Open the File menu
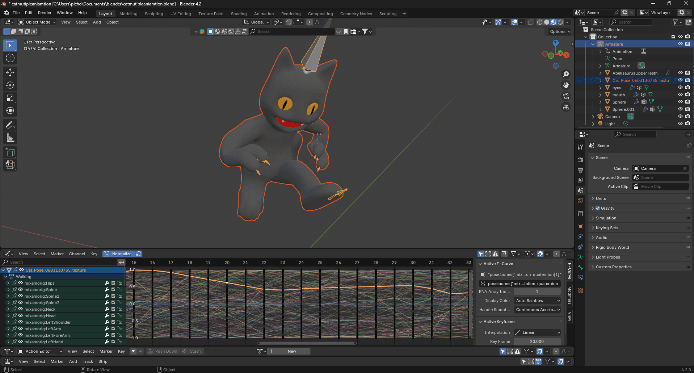 [x=16, y=13]
